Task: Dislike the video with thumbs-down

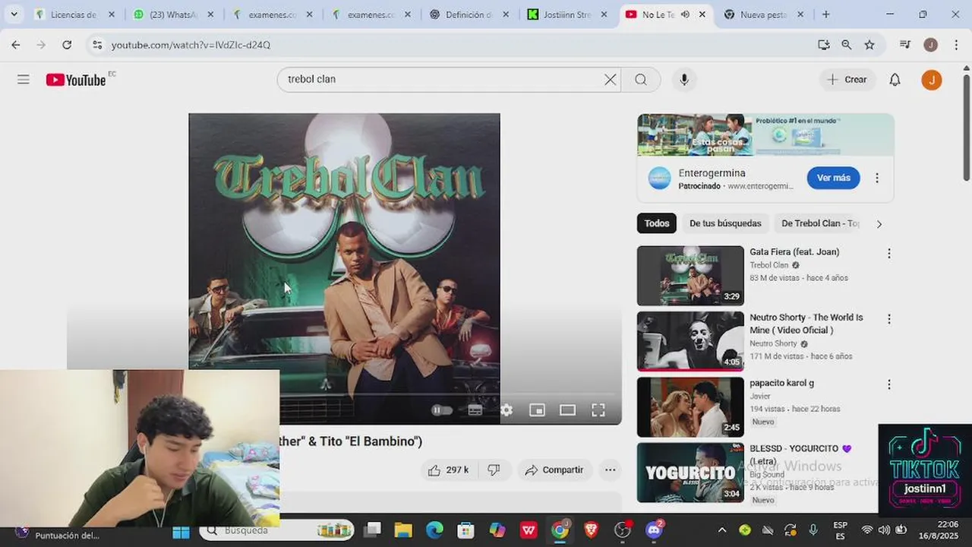Action: point(494,470)
